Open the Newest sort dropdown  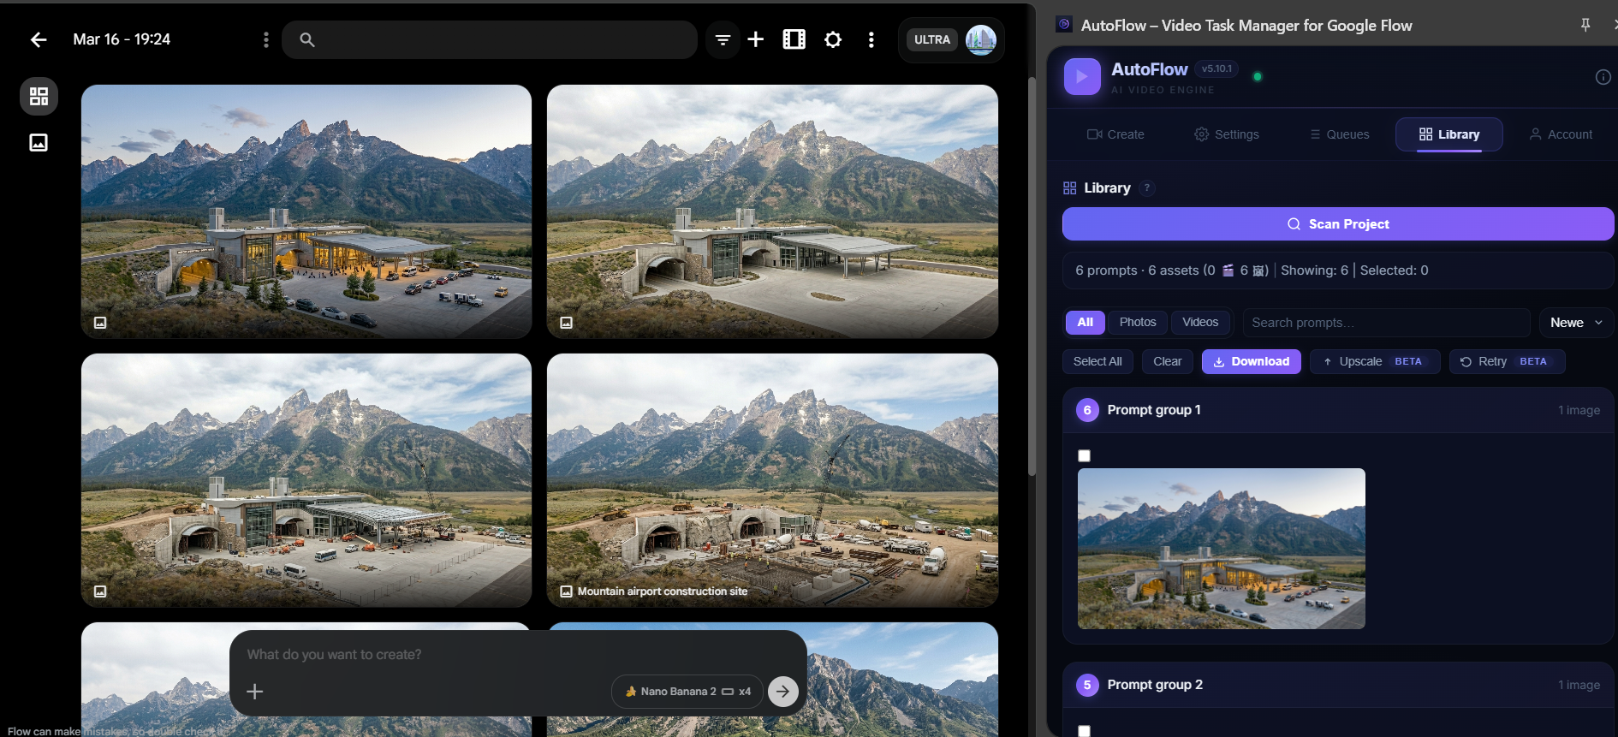click(x=1575, y=323)
